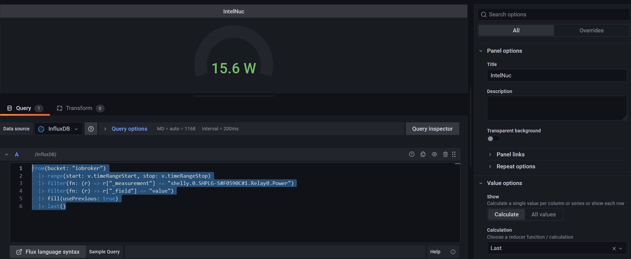Expand the Repeat options section
631x259 pixels.
click(x=516, y=166)
